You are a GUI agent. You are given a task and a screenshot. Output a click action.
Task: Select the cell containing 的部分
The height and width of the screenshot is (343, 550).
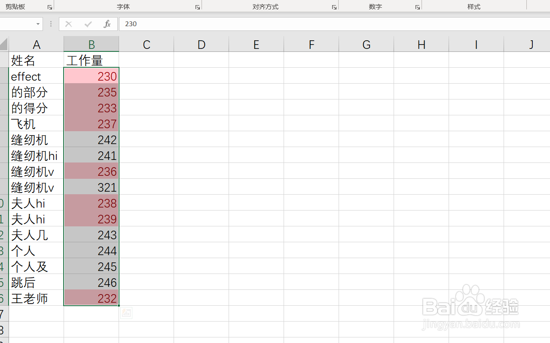37,92
